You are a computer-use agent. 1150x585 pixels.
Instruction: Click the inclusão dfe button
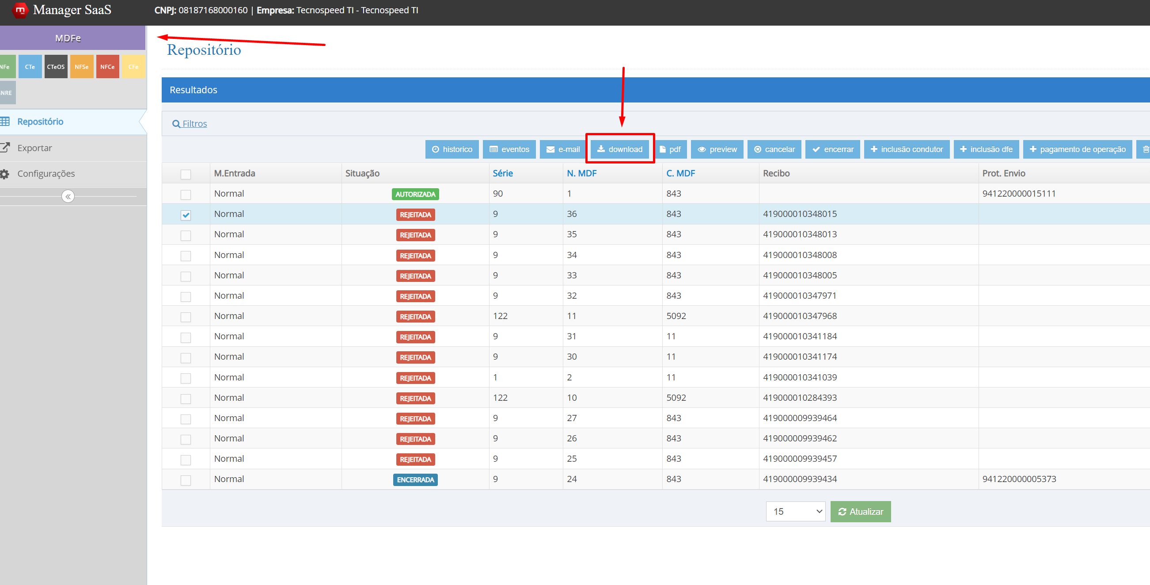click(x=986, y=149)
